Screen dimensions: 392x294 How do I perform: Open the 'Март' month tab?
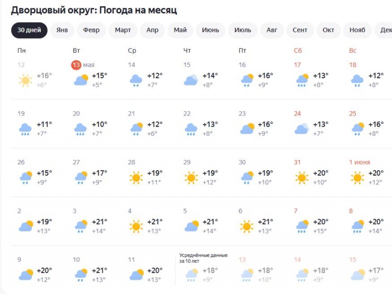pos(123,30)
